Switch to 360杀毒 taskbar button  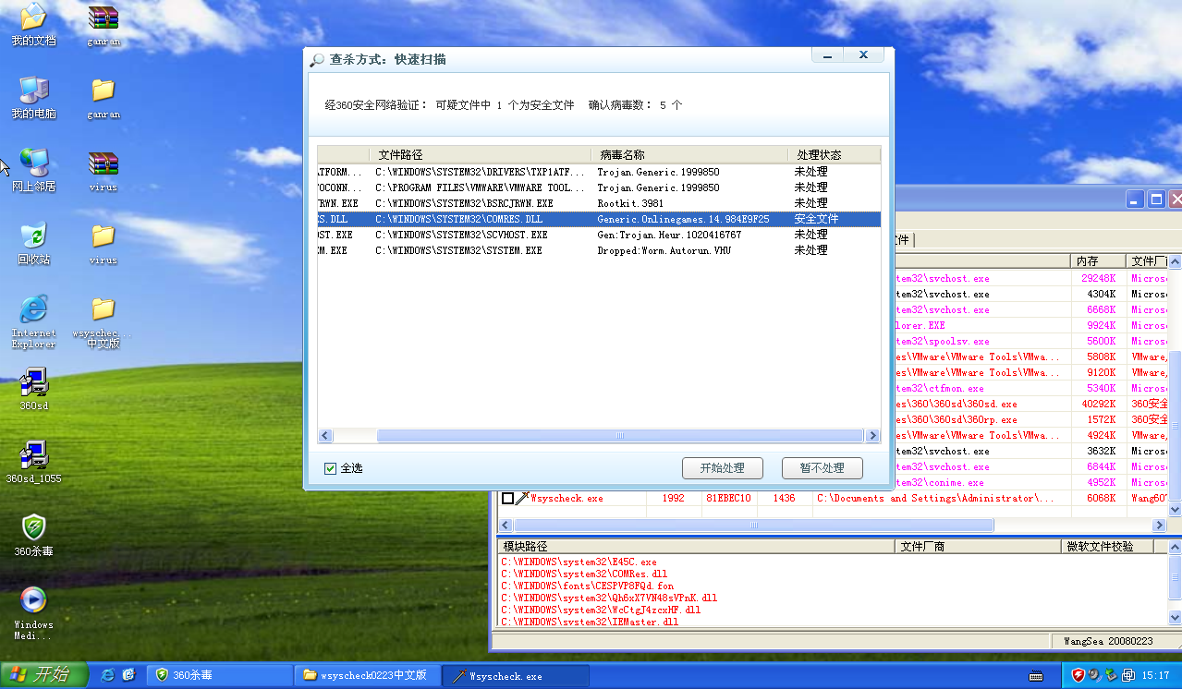219,675
